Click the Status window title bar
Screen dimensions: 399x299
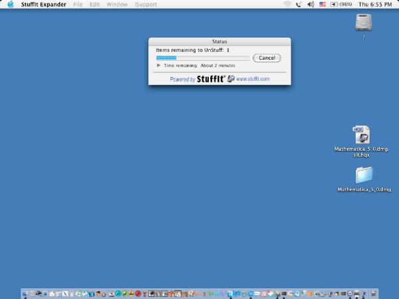point(219,41)
